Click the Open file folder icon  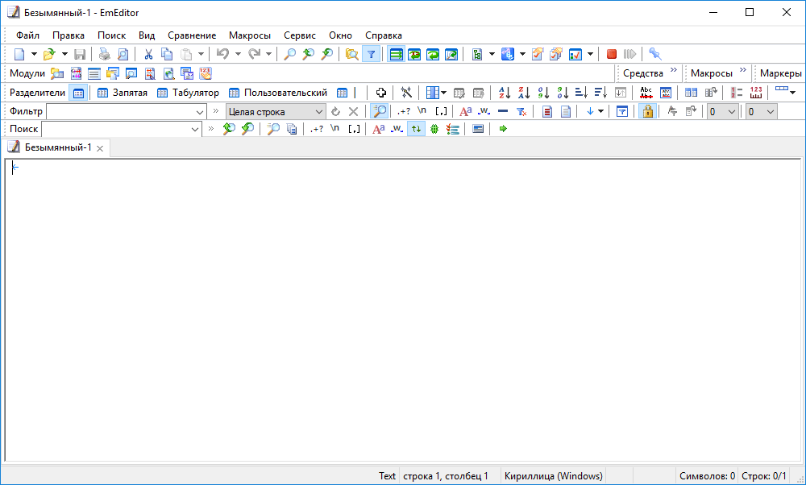(x=49, y=54)
